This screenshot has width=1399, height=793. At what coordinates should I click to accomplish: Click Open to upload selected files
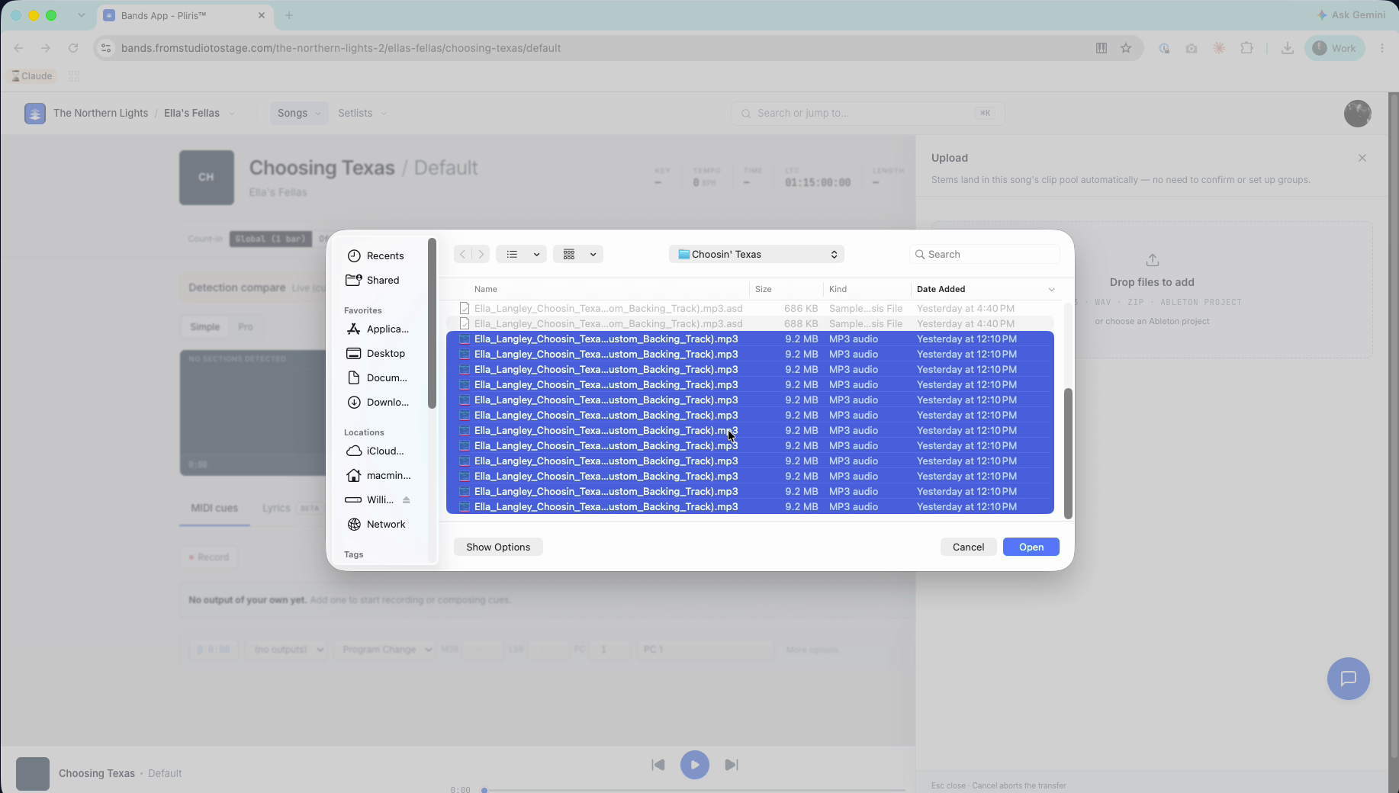pyautogui.click(x=1031, y=547)
